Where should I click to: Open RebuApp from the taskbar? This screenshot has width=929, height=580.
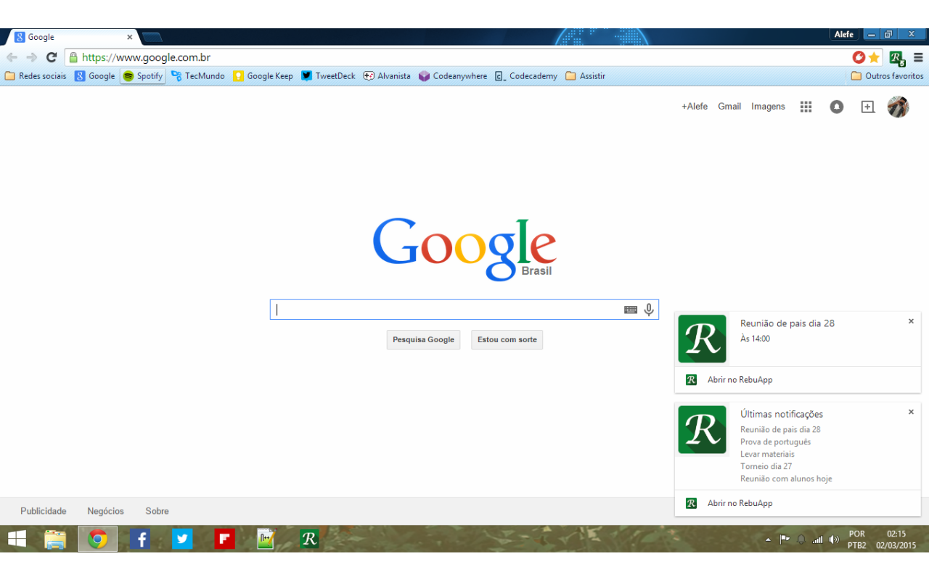click(x=309, y=539)
